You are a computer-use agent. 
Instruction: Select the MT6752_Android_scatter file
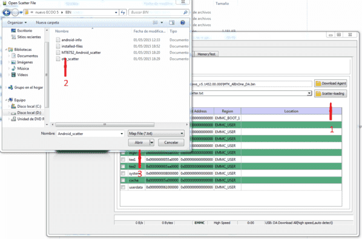tap(81, 53)
